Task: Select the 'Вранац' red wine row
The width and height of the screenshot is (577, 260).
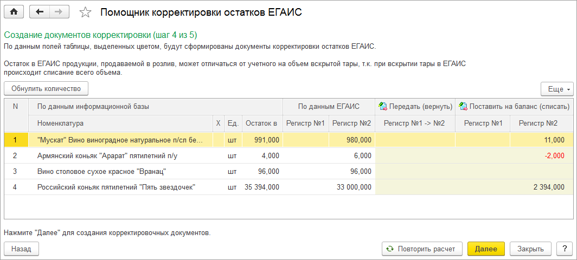Action: coord(101,172)
